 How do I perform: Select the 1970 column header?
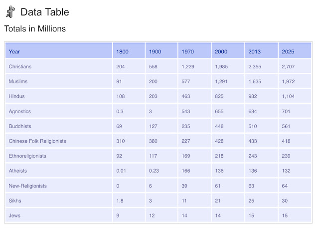click(188, 51)
